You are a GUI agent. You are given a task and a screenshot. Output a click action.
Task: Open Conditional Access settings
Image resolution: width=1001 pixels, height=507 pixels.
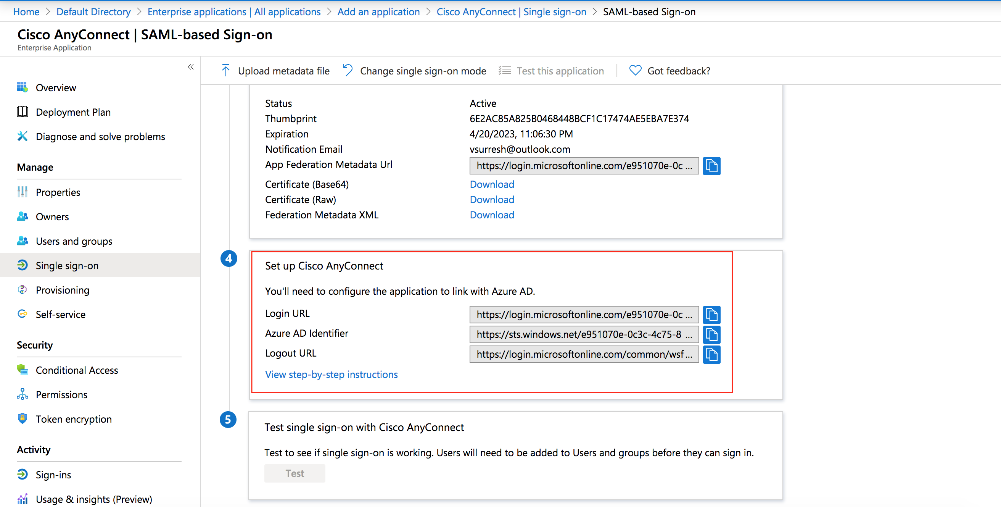coord(77,370)
